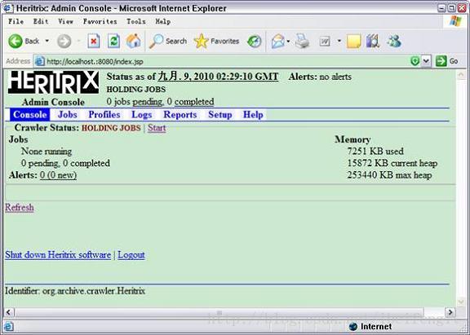The height and width of the screenshot is (335, 470).
Task: Open the address bar dropdown arrow
Action: pos(426,61)
